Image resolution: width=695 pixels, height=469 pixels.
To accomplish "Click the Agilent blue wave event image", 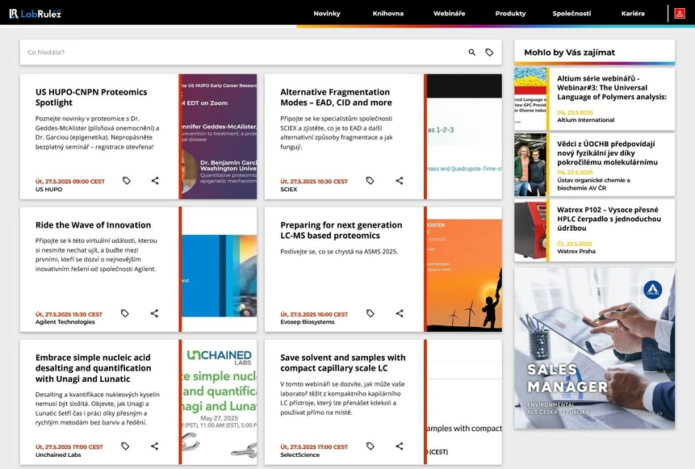I will (x=220, y=269).
